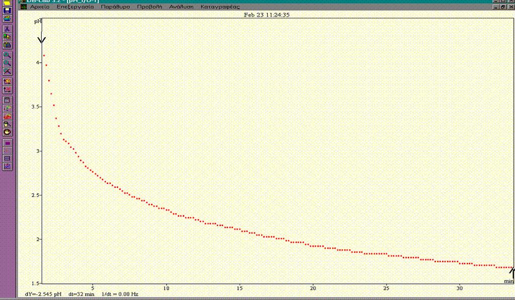515x300 pixels.
Task: Restore the inner graph window with its restore button
Action: click(x=503, y=7)
